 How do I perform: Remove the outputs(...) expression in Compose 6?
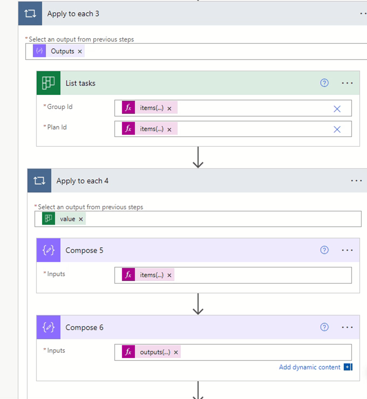pos(176,353)
